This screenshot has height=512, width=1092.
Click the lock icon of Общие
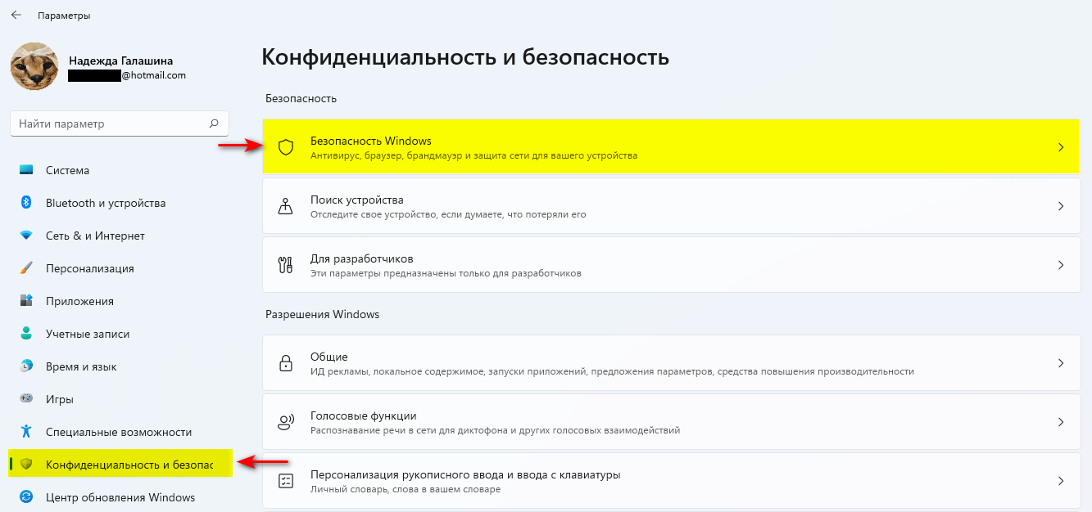click(x=285, y=363)
